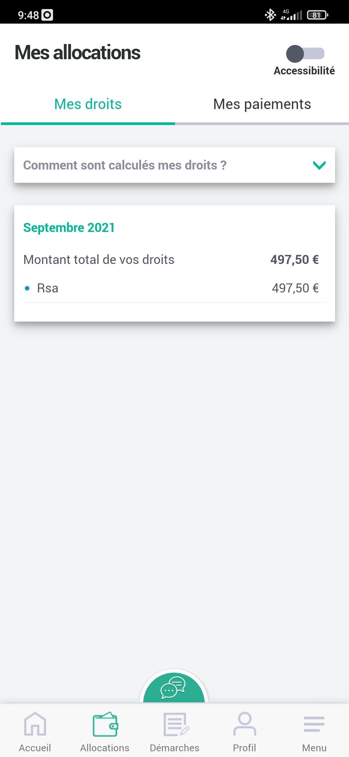The height and width of the screenshot is (757, 349).
Task: Toggle the Accessibilité switch
Action: 305,54
